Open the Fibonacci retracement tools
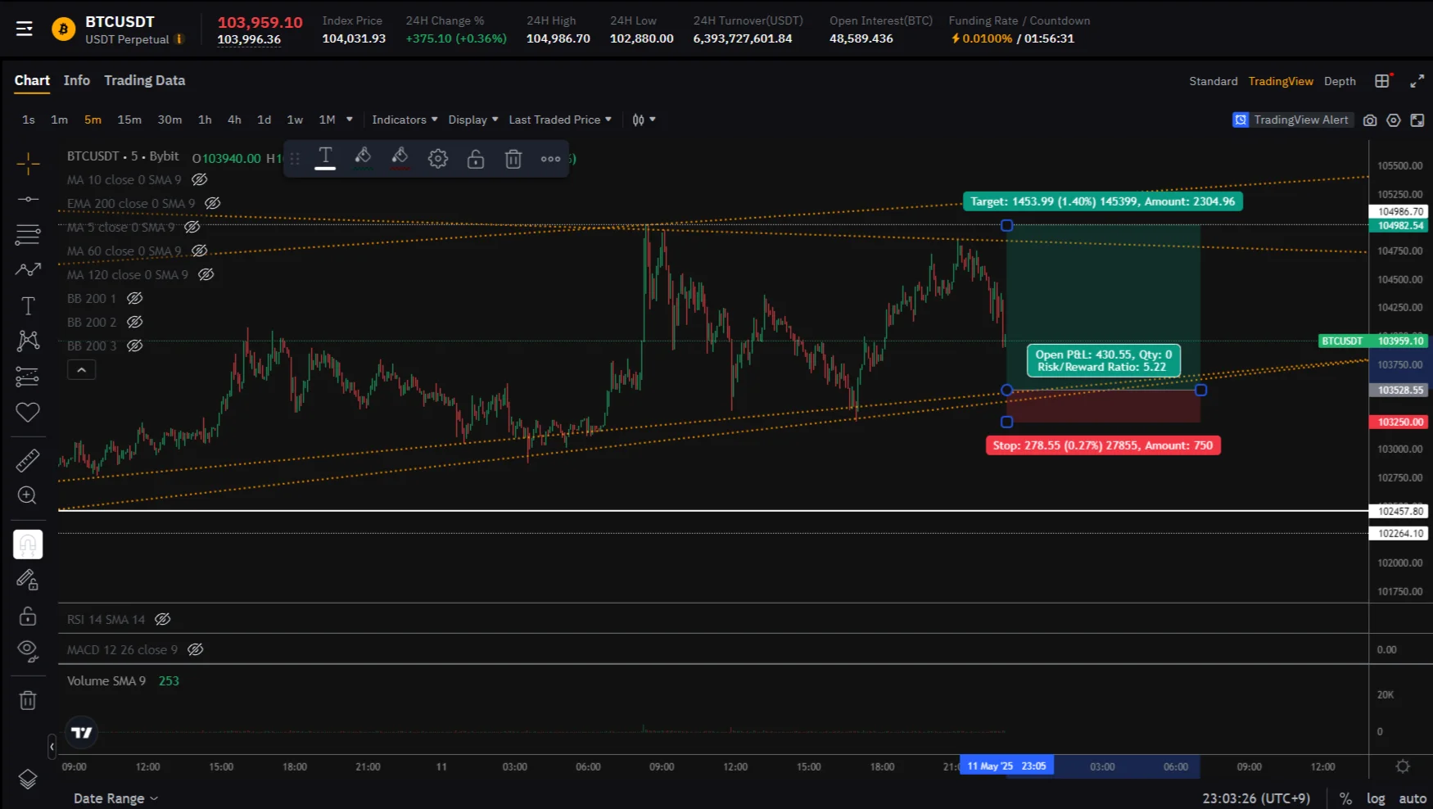 click(x=28, y=235)
